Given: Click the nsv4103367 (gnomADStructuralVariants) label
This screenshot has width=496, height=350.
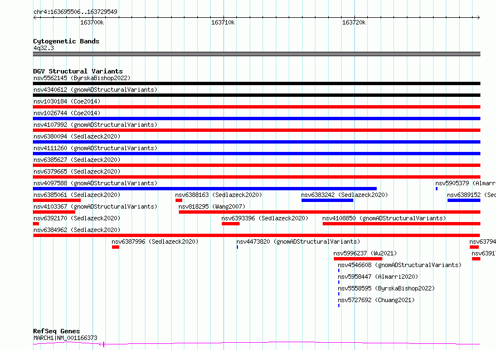Looking at the screenshot, I should click(95, 206).
